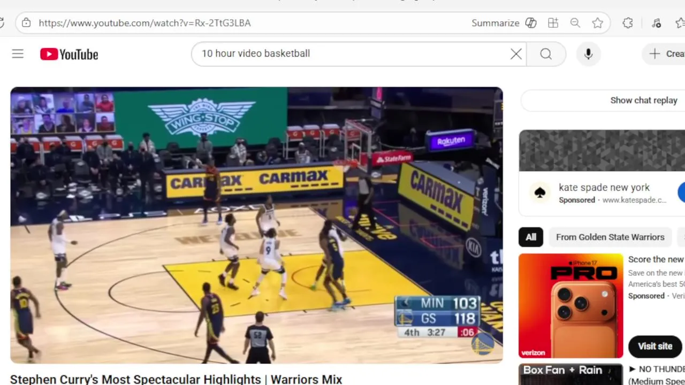Open www.katespade.com sponsored link
The width and height of the screenshot is (685, 385).
[635, 200]
